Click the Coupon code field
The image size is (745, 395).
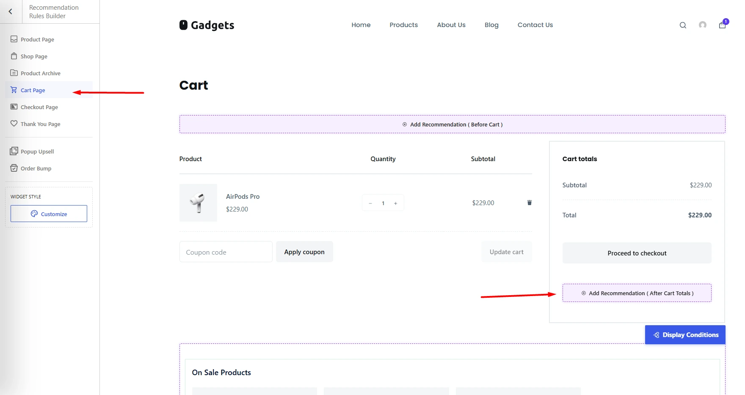[226, 252]
